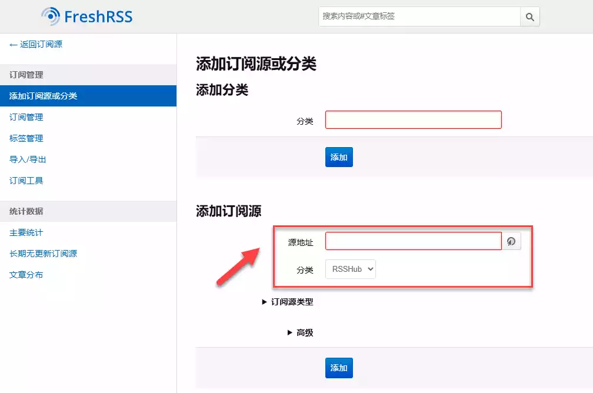Expand the 订阅源类型 section
Image resolution: width=593 pixels, height=393 pixels.
tap(292, 302)
